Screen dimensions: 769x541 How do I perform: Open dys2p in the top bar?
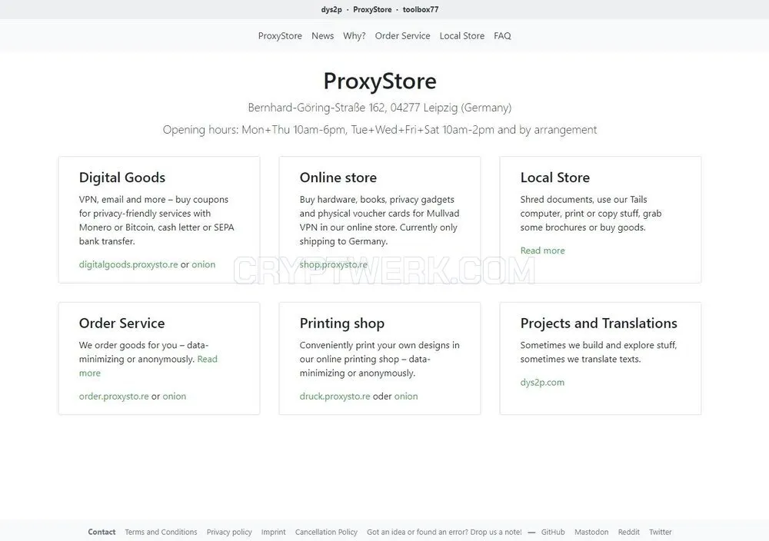pyautogui.click(x=331, y=10)
